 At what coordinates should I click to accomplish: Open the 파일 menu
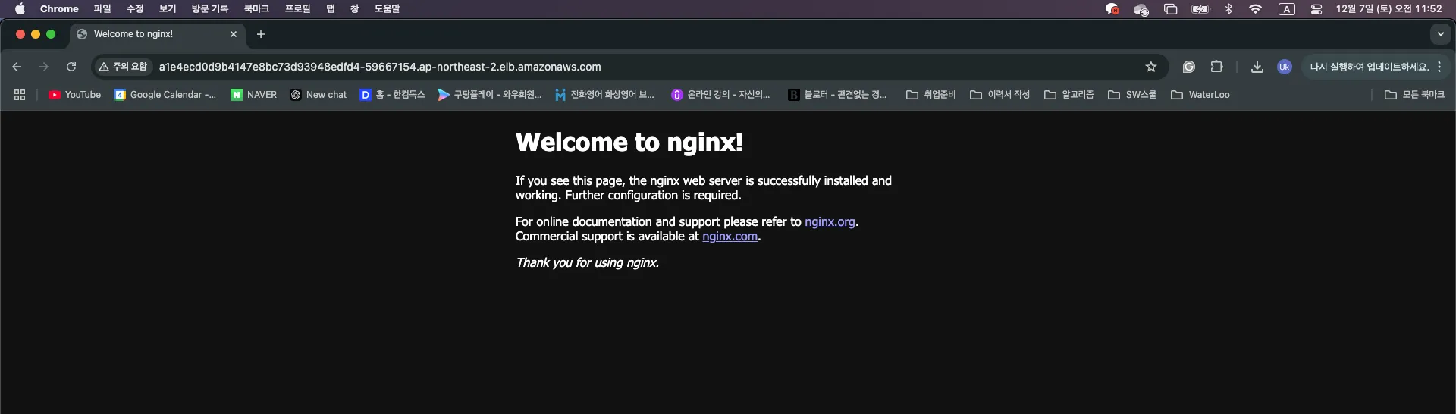(x=102, y=9)
